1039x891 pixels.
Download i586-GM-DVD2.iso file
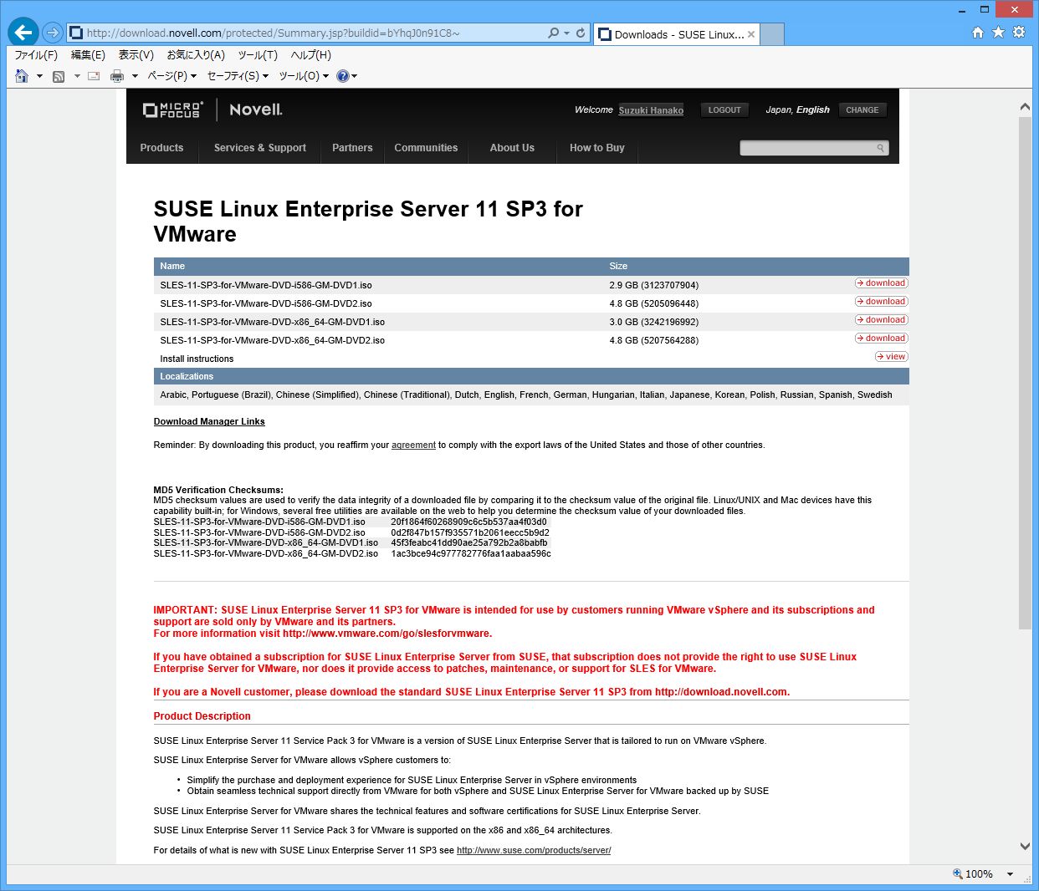coord(882,302)
